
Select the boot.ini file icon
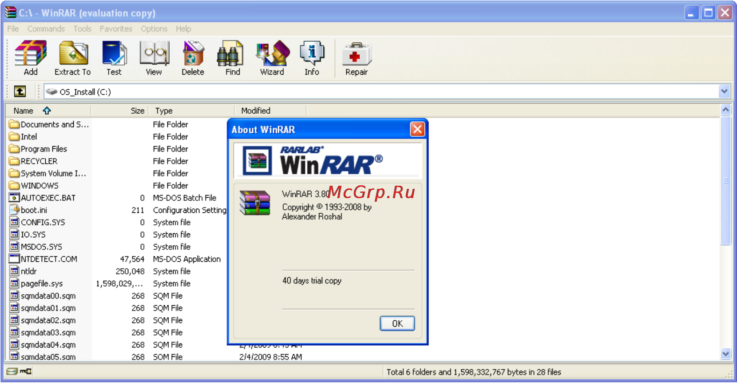(14, 210)
